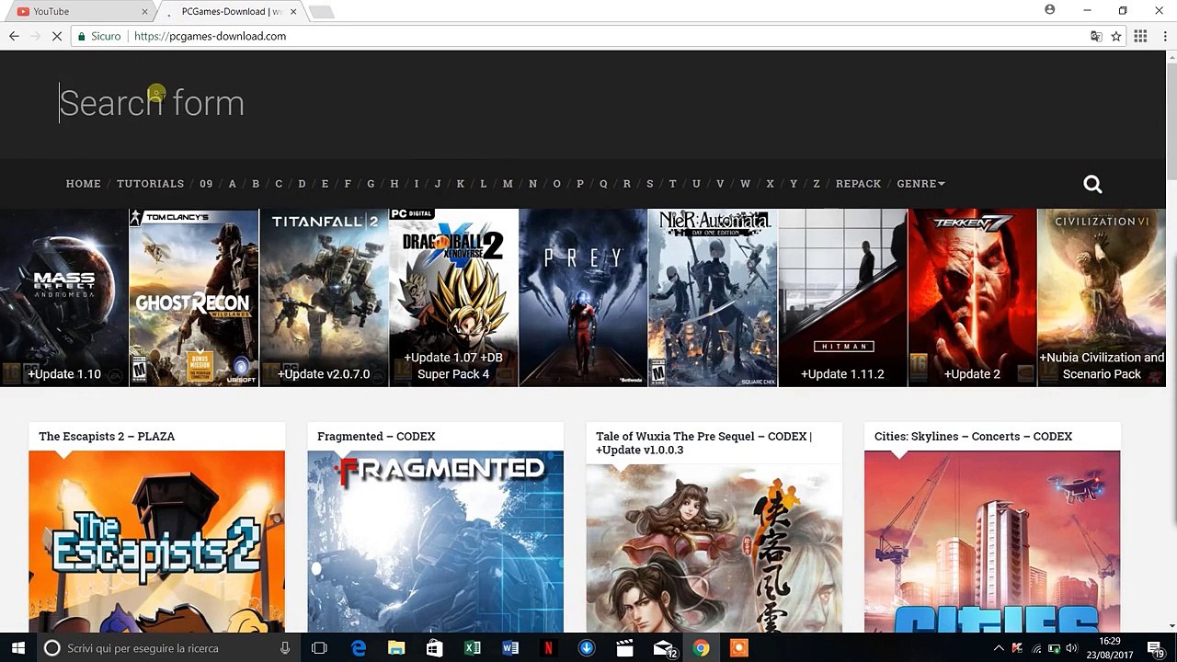Open the clapperboard video app in taskbar
The image size is (1177, 662).
click(624, 648)
